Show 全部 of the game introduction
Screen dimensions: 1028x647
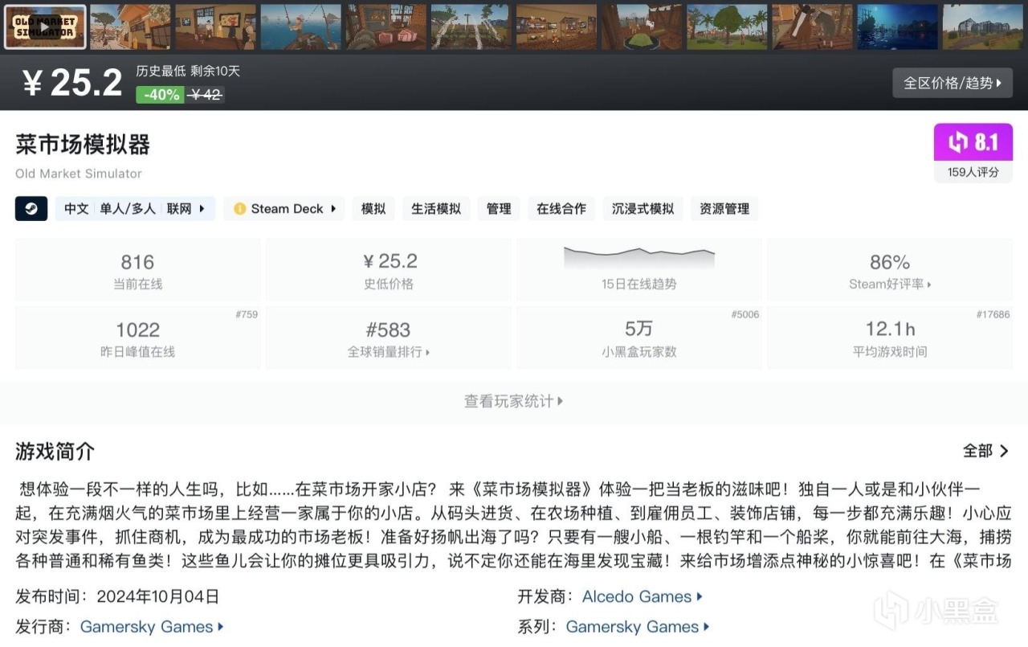[985, 451]
